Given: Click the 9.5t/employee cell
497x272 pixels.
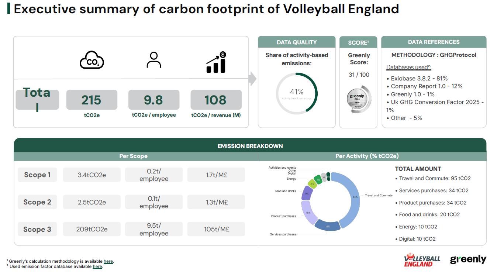Looking at the screenshot, I should coord(154,229).
